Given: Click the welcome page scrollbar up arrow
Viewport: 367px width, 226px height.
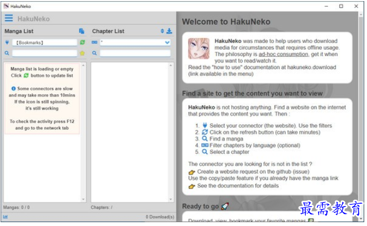Looking at the screenshot, I should (361, 15).
